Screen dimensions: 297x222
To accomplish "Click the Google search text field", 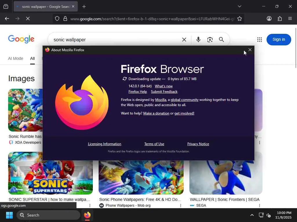I will pos(115,40).
